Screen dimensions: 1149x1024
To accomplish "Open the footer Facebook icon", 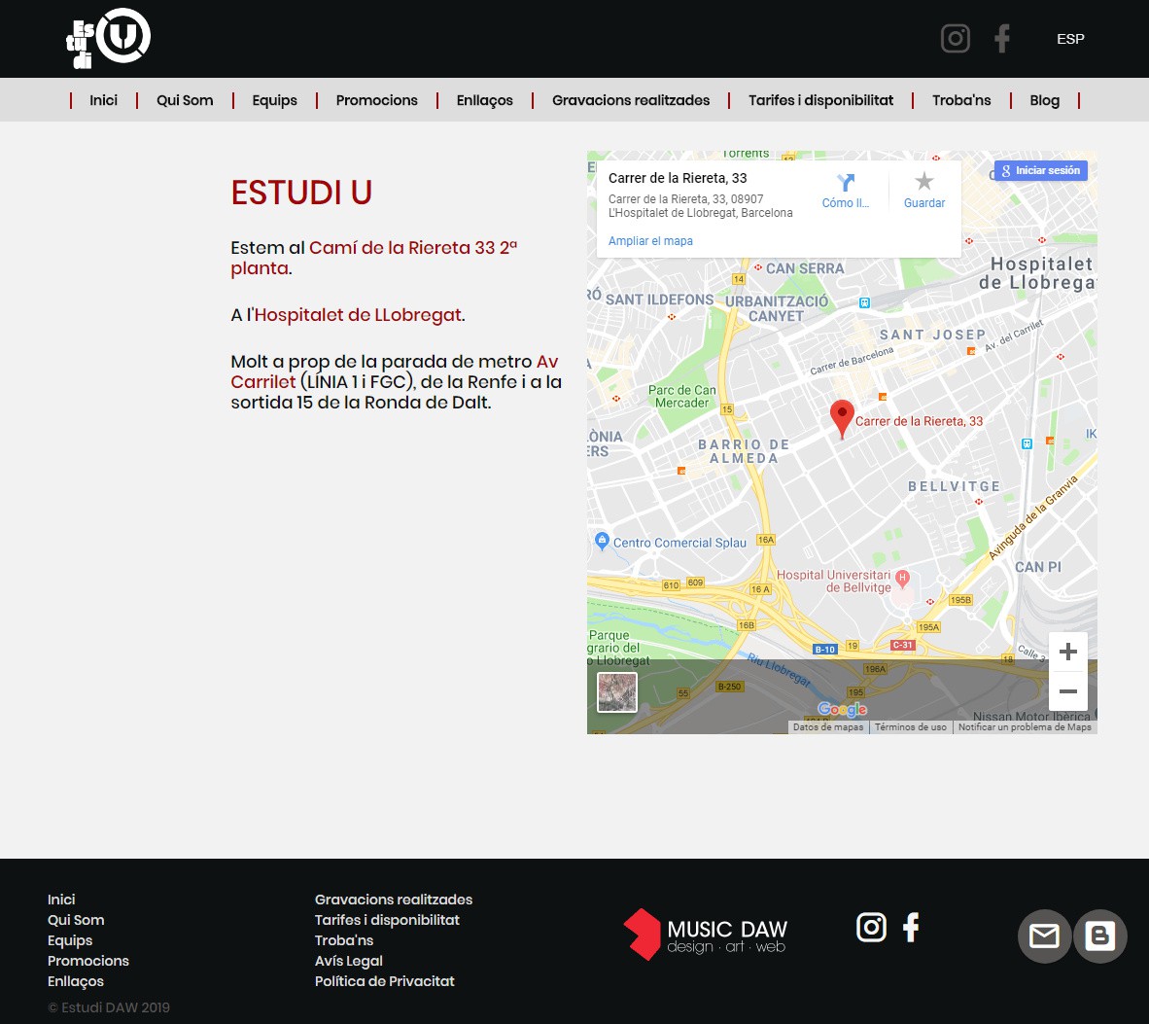I will 911,928.
